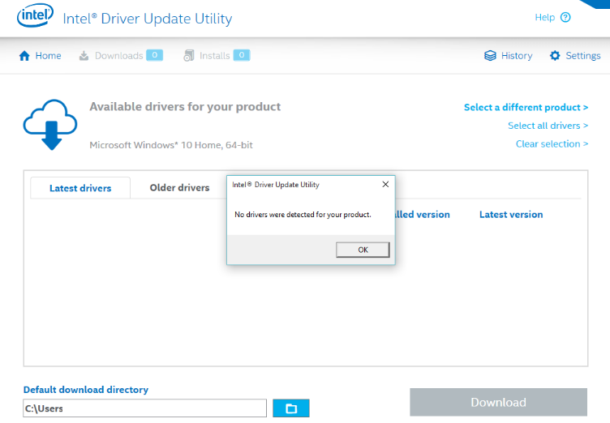Click the Windows 10 Home 64-bit text
This screenshot has width=610, height=423.
171,145
